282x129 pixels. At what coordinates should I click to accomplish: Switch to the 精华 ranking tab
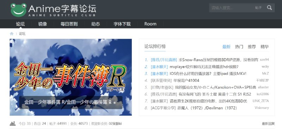(x=265, y=47)
